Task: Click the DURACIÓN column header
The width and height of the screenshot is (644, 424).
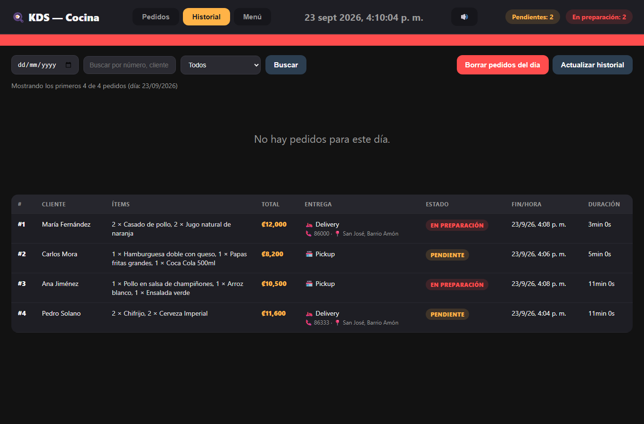Action: [604, 204]
